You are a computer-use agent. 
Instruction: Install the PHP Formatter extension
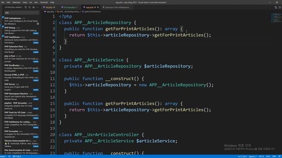36,137
